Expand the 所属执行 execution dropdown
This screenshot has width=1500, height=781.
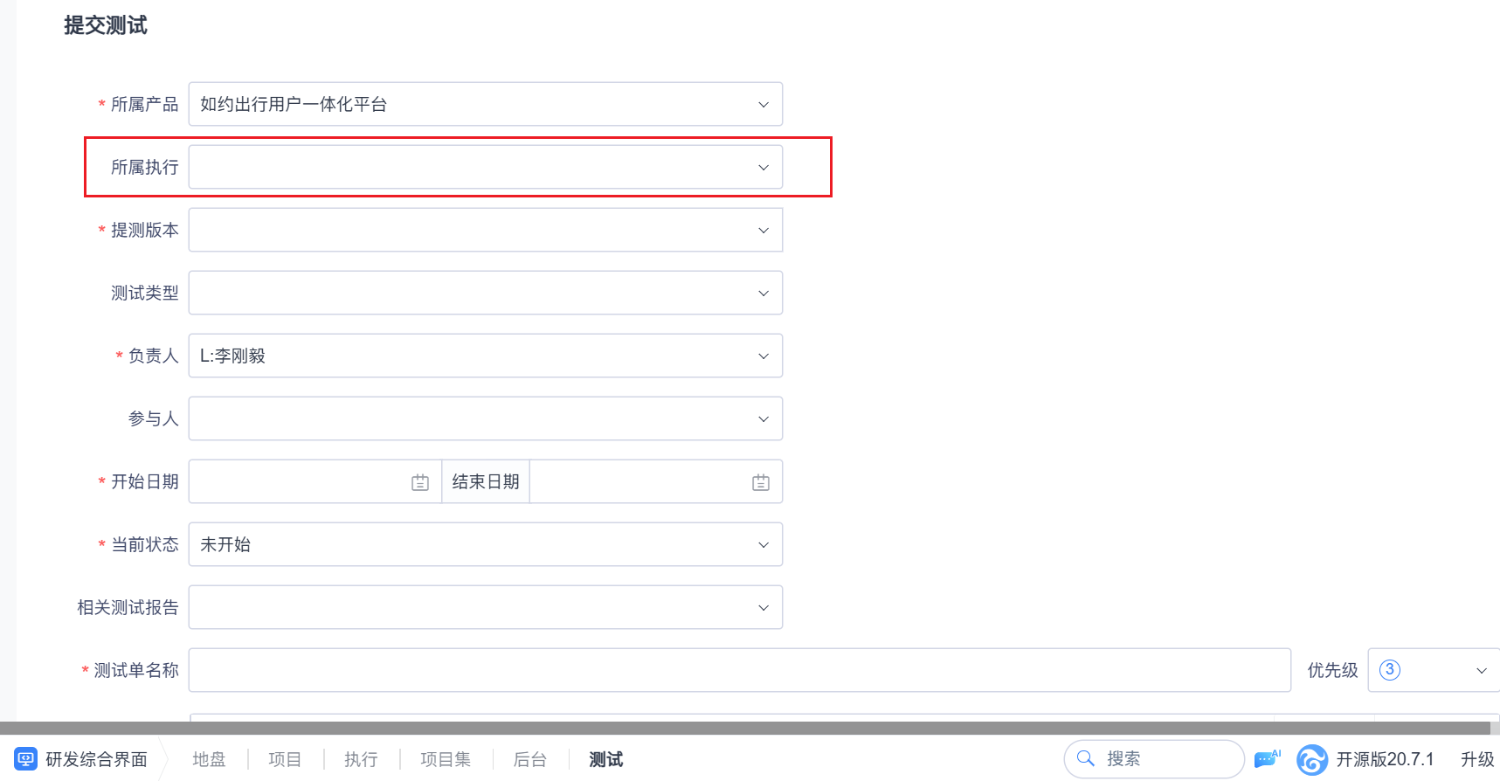pos(486,167)
